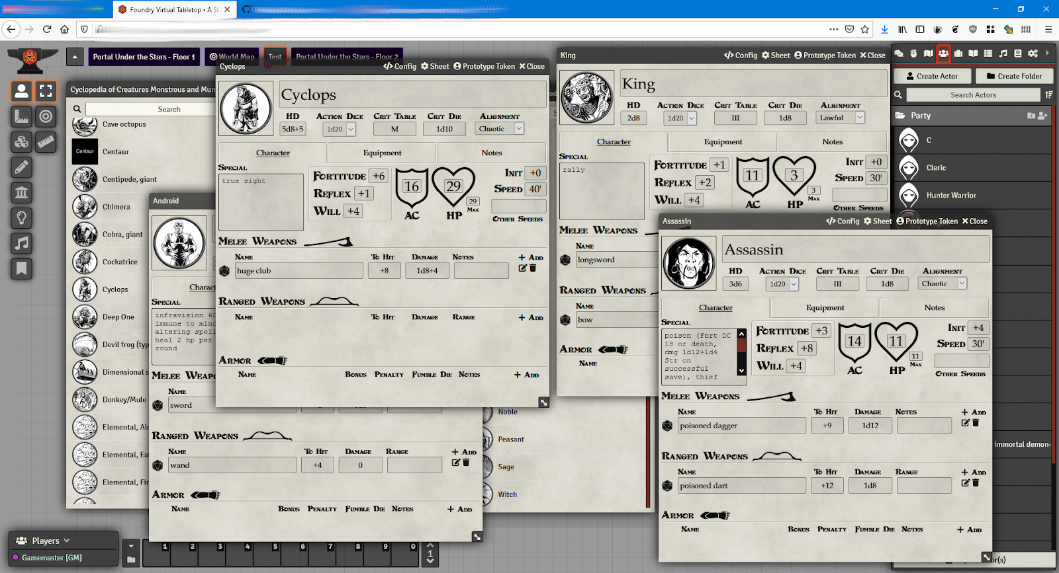
Task: Open Measurement Controls square-ruler tool
Action: tap(21, 117)
